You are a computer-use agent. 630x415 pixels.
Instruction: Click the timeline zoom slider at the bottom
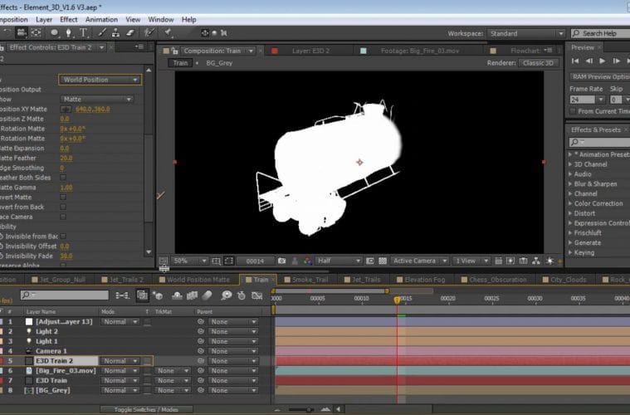(x=310, y=409)
